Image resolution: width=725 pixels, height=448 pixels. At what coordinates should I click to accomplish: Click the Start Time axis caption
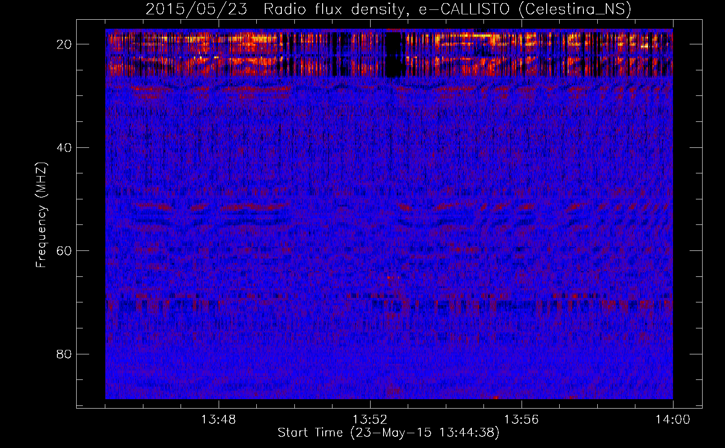(x=388, y=433)
